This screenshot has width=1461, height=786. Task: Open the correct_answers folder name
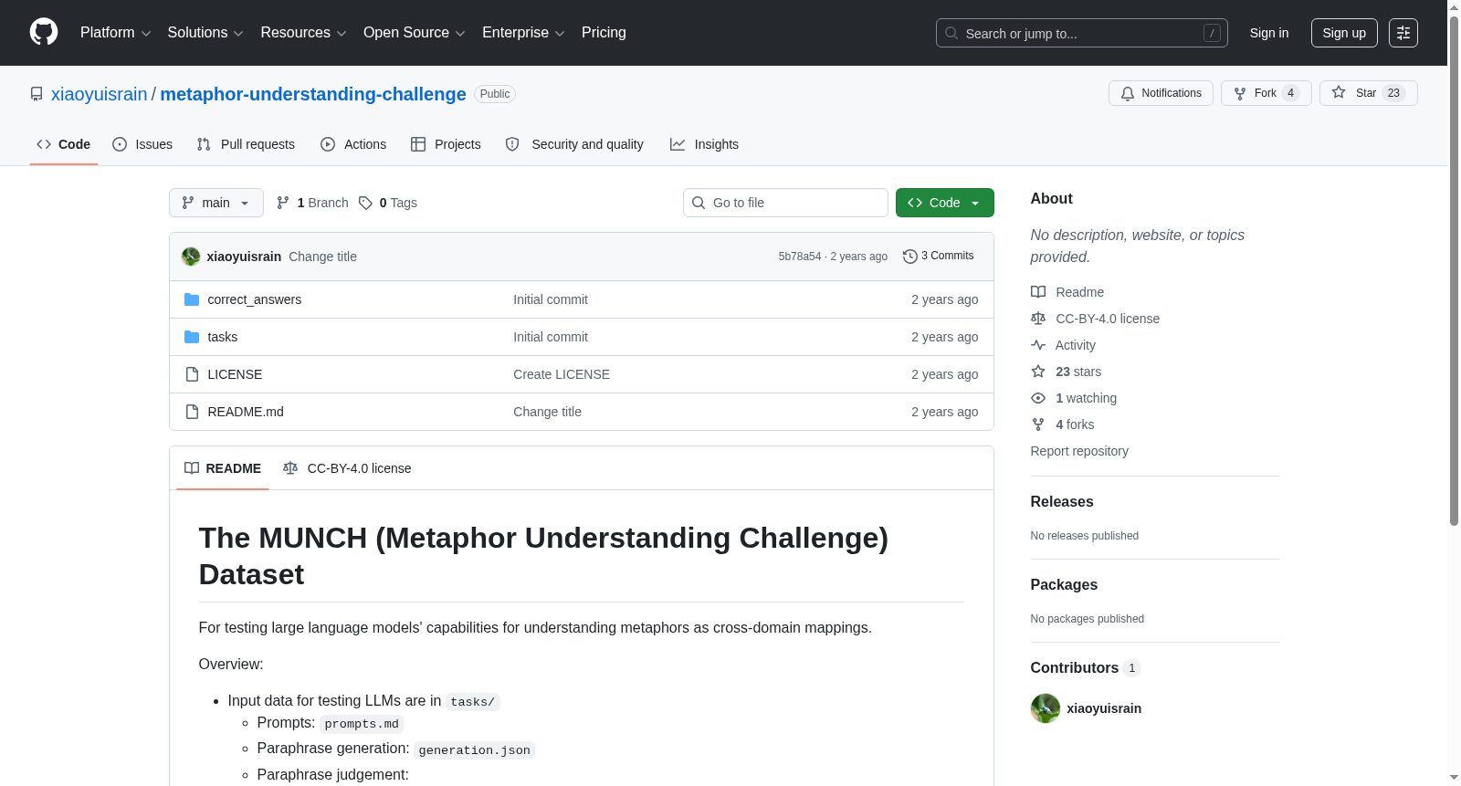pyautogui.click(x=255, y=299)
